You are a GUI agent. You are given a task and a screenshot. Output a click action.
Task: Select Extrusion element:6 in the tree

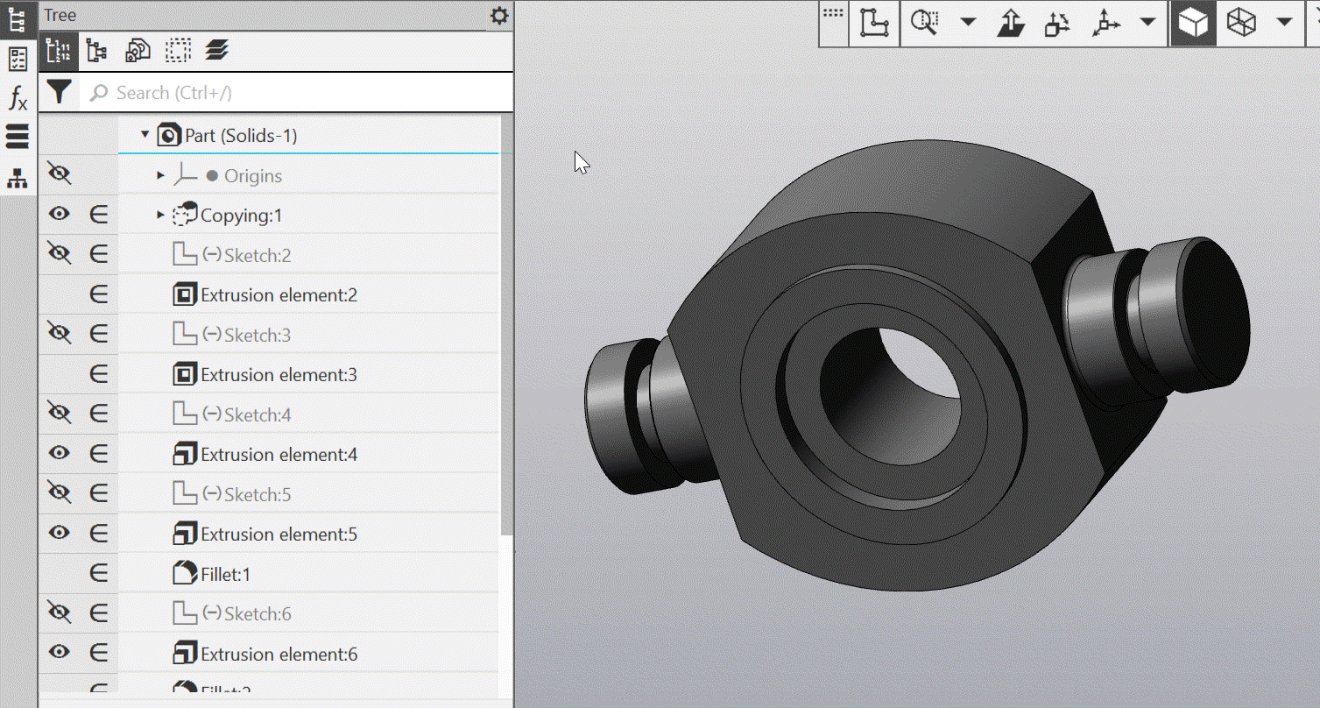(x=279, y=655)
